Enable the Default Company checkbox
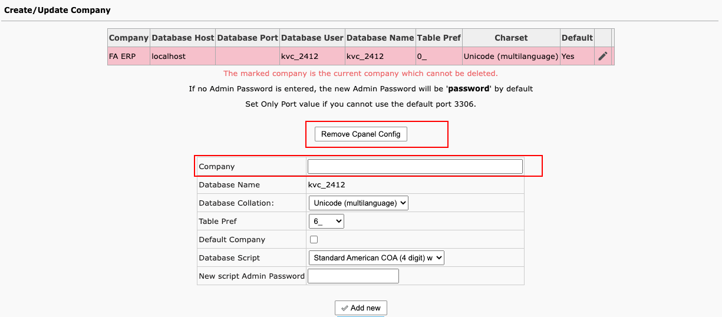 pyautogui.click(x=314, y=240)
